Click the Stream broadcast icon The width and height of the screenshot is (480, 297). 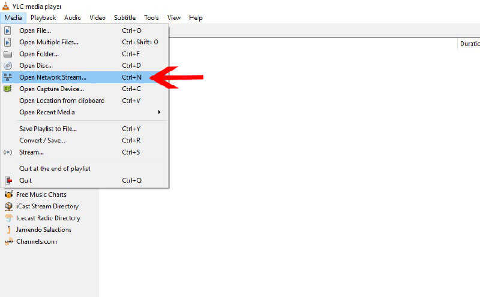pos(8,152)
